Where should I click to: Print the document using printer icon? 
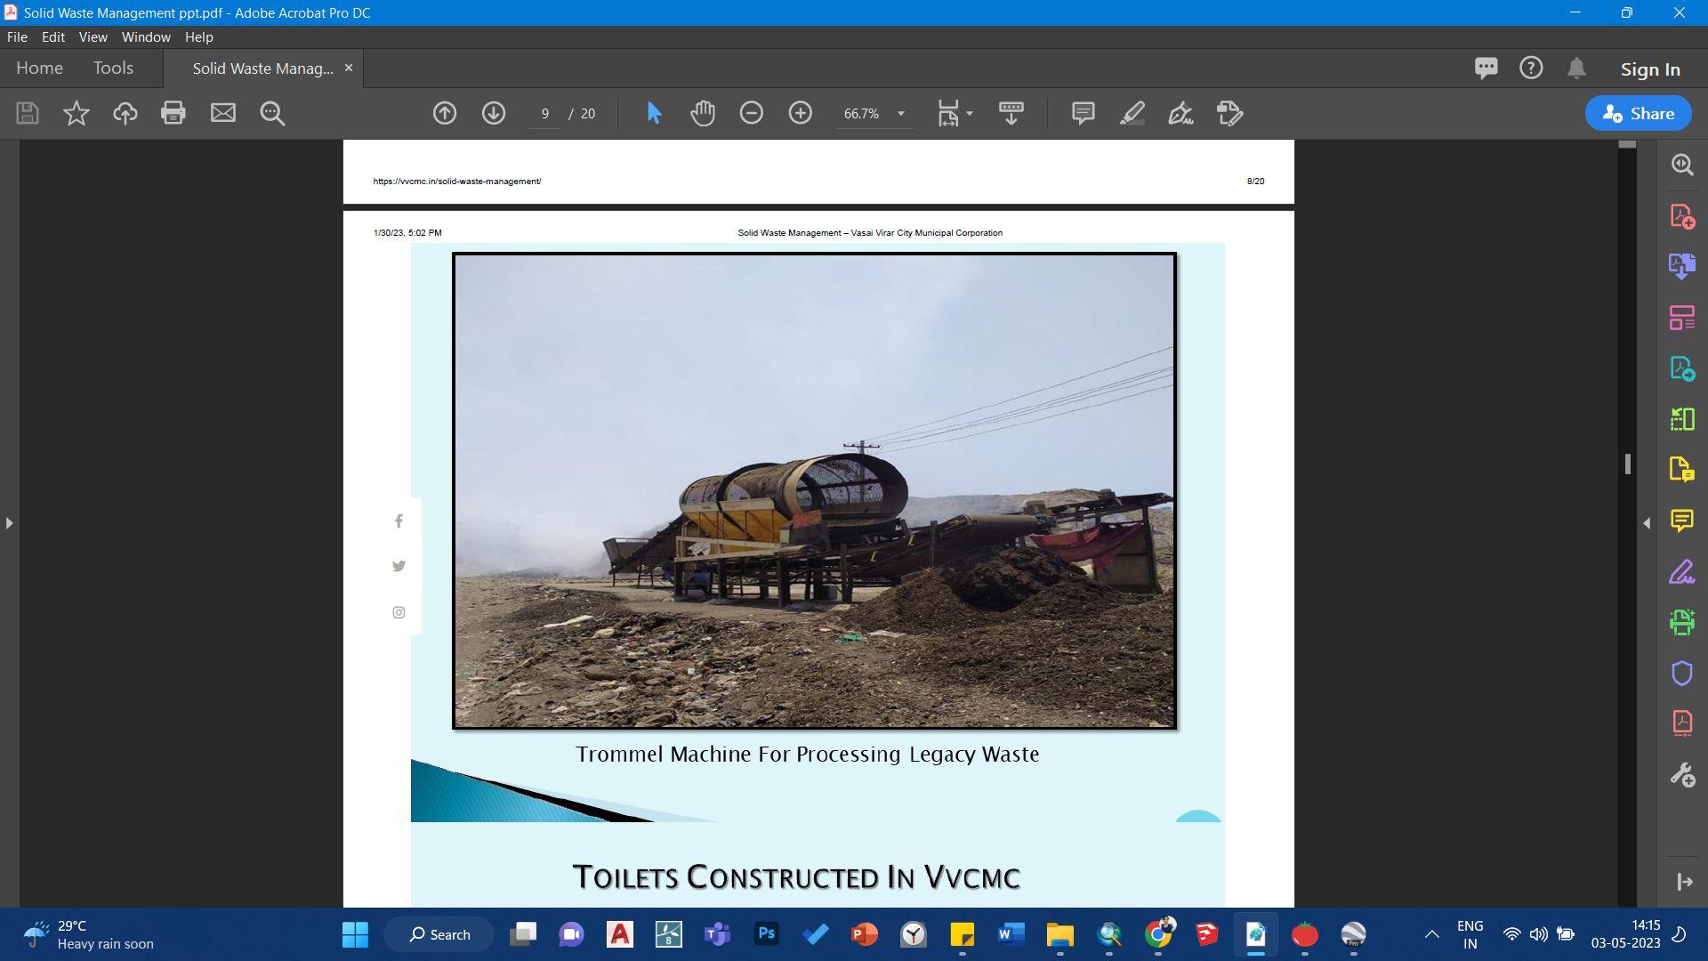(x=173, y=113)
